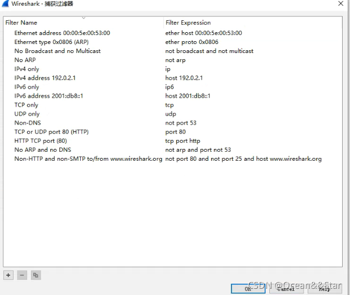
Task: Select the 'No ARP' filter row
Action: pos(25,60)
